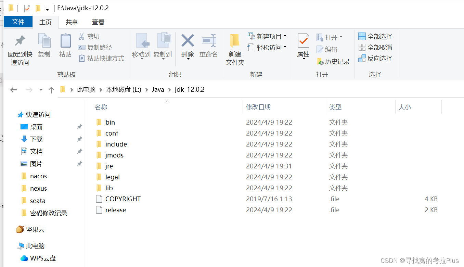The width and height of the screenshot is (464, 267).
Task: Select the legal folder
Action: pyautogui.click(x=113, y=177)
